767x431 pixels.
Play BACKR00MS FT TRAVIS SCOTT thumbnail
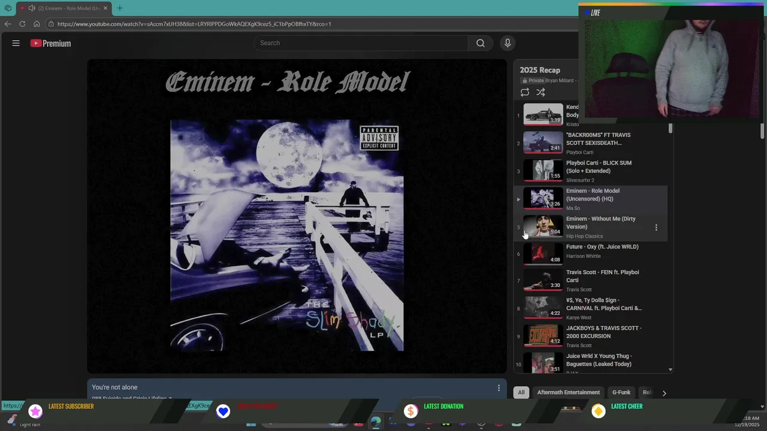[x=543, y=142]
